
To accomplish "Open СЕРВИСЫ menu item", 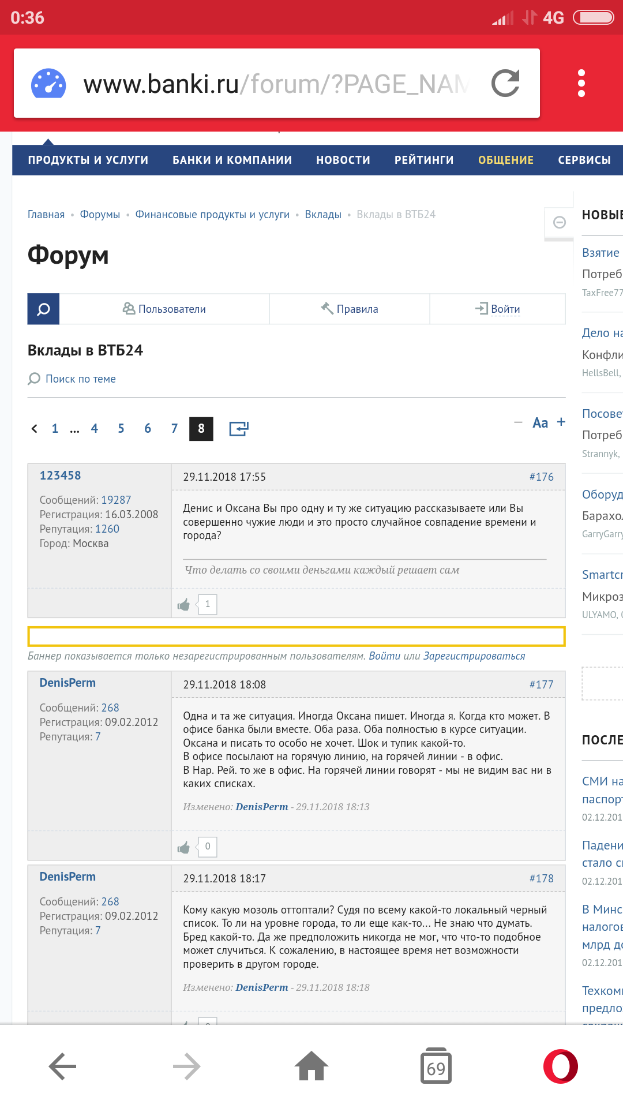I will pyautogui.click(x=584, y=160).
